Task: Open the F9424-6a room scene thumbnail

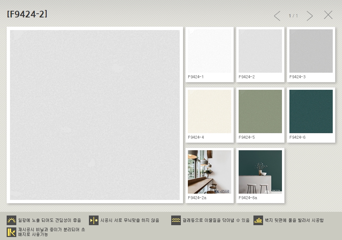Action: 260,172
